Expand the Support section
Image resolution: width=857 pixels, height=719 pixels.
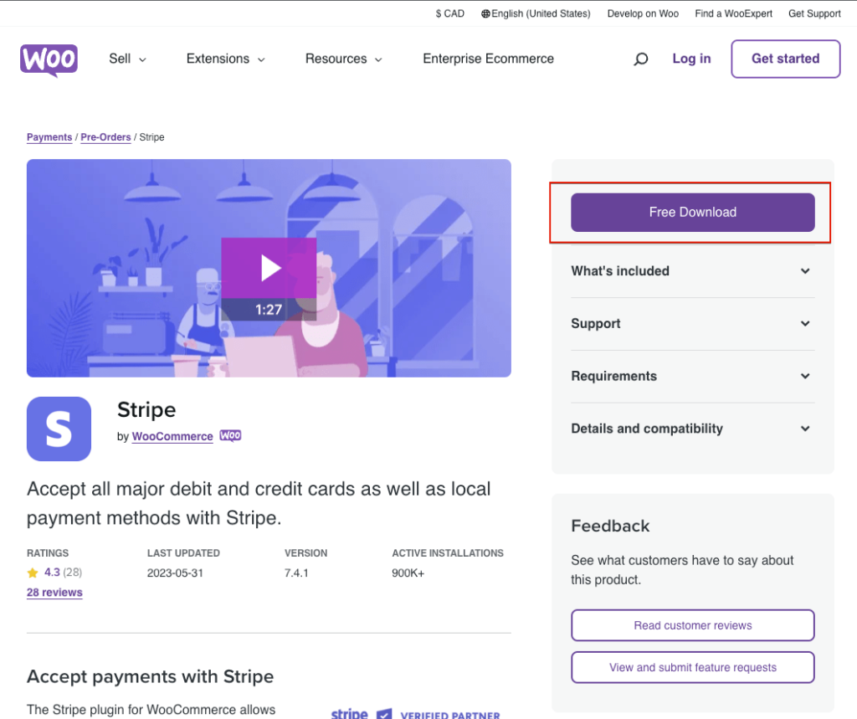pyautogui.click(x=691, y=324)
